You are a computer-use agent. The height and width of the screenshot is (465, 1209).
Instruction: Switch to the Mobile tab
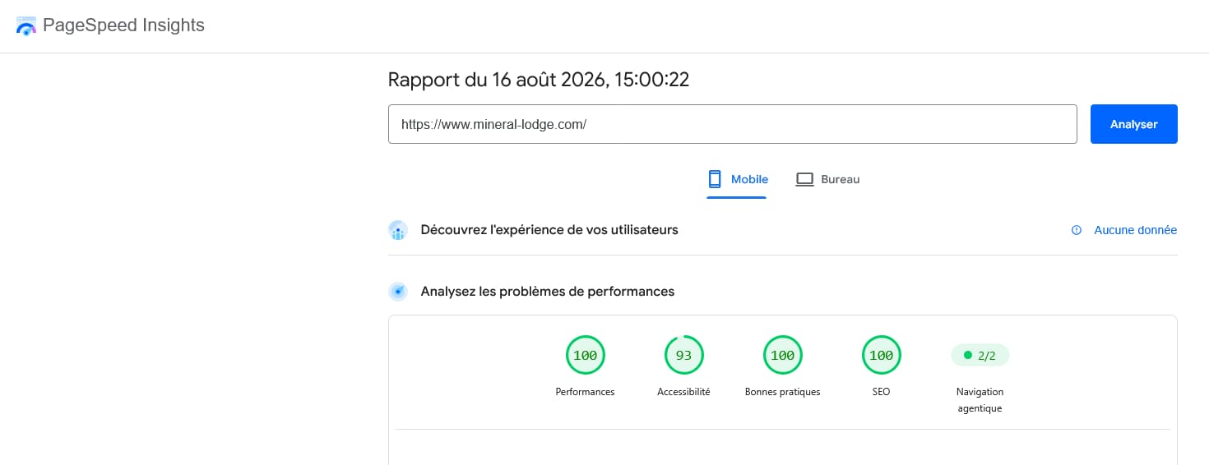tap(738, 179)
